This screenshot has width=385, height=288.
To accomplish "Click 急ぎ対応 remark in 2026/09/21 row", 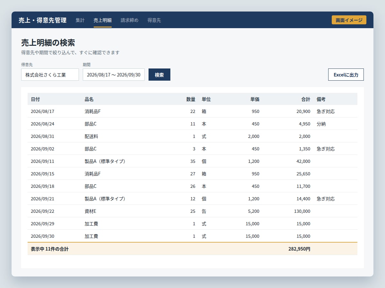I will [326, 199].
